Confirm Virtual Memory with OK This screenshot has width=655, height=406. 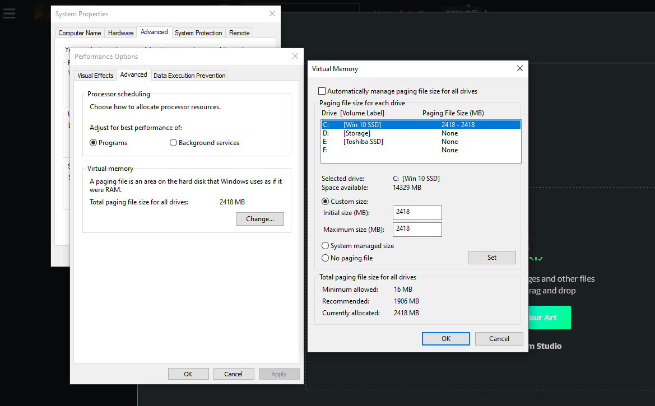(445, 339)
